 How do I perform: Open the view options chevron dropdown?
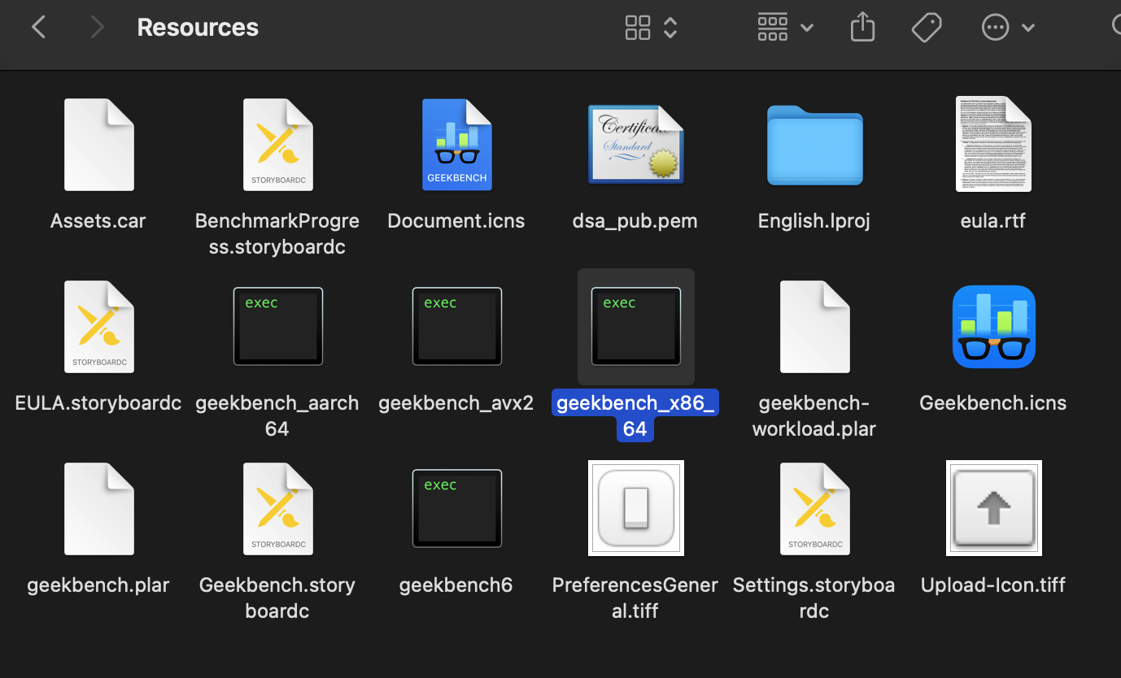pyautogui.click(x=670, y=27)
